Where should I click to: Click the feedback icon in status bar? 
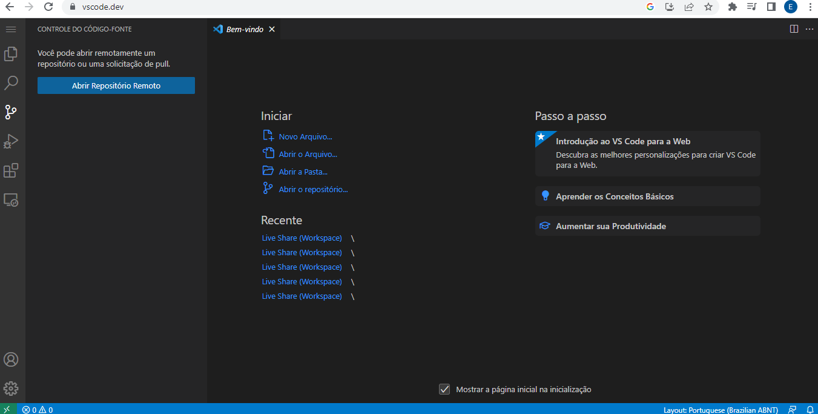click(792, 410)
